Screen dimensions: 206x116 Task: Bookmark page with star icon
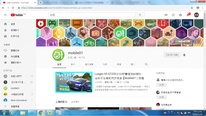click(192, 8)
